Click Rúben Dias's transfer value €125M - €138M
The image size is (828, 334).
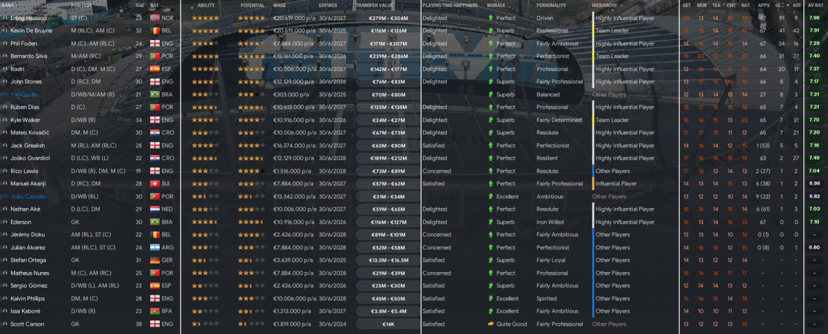tap(388, 107)
